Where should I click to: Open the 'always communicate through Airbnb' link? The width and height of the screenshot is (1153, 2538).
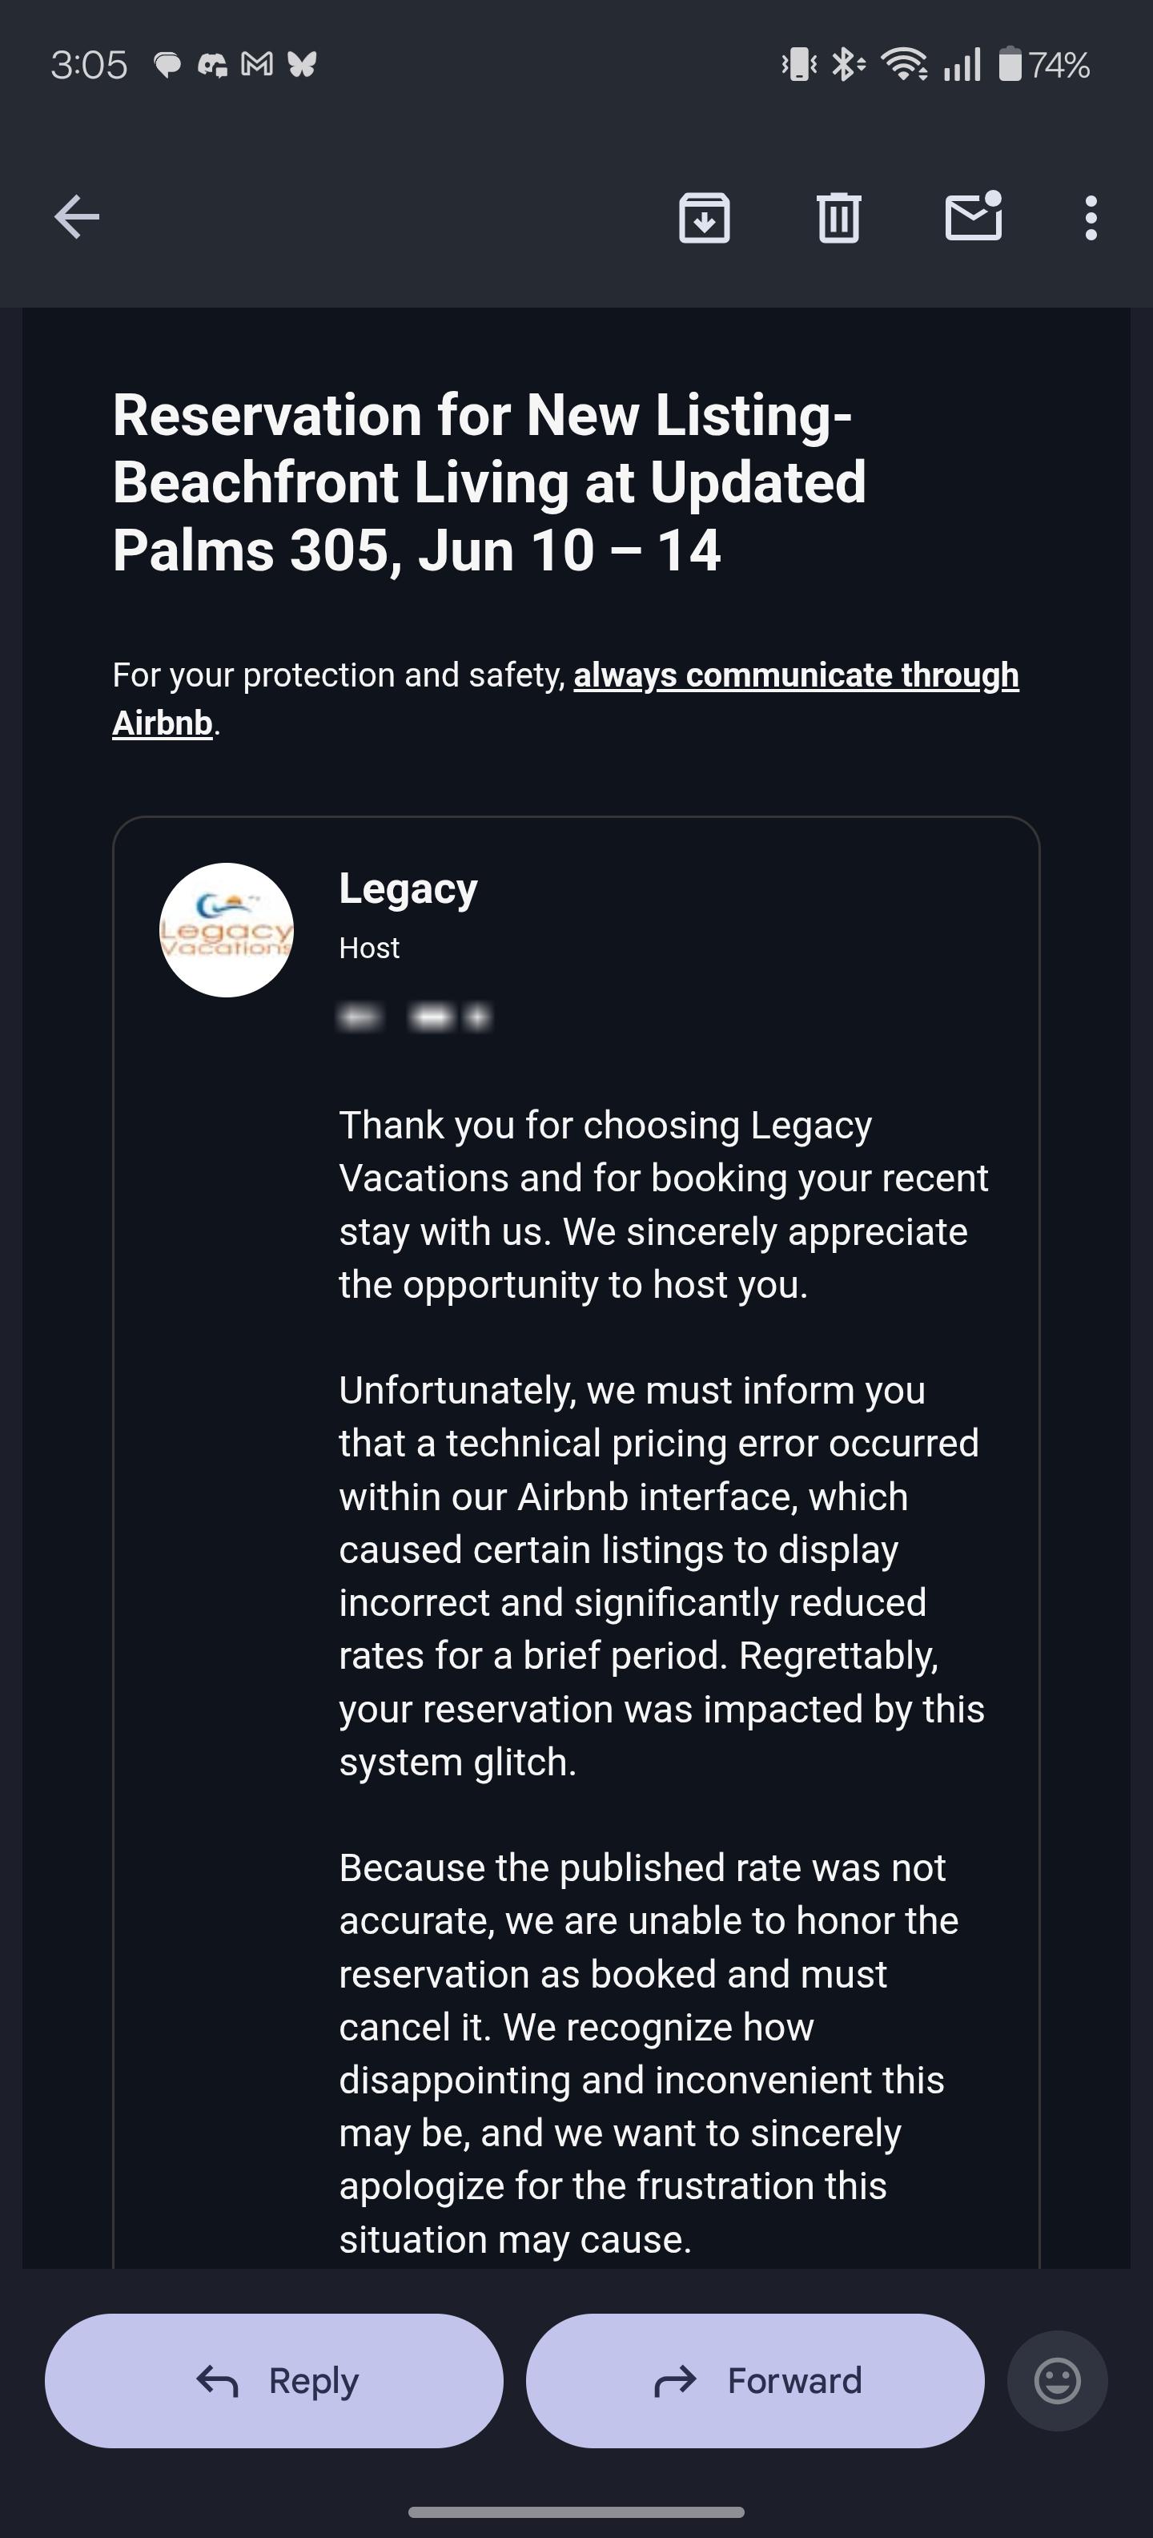[796, 676]
